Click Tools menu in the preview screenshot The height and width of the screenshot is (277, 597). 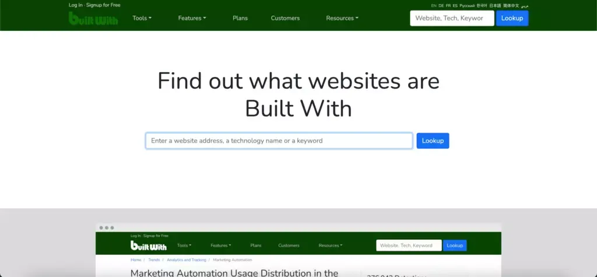(x=184, y=246)
